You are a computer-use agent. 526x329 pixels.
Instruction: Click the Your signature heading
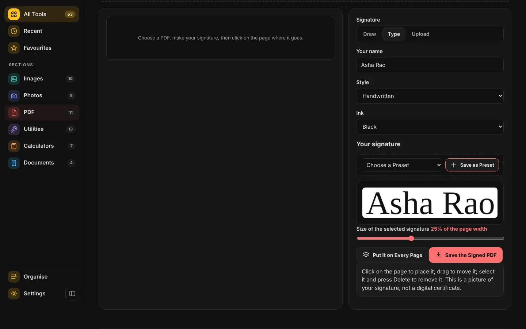tap(378, 144)
